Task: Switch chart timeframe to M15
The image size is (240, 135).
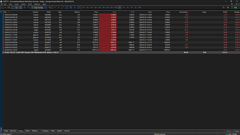Action: pos(112,8)
